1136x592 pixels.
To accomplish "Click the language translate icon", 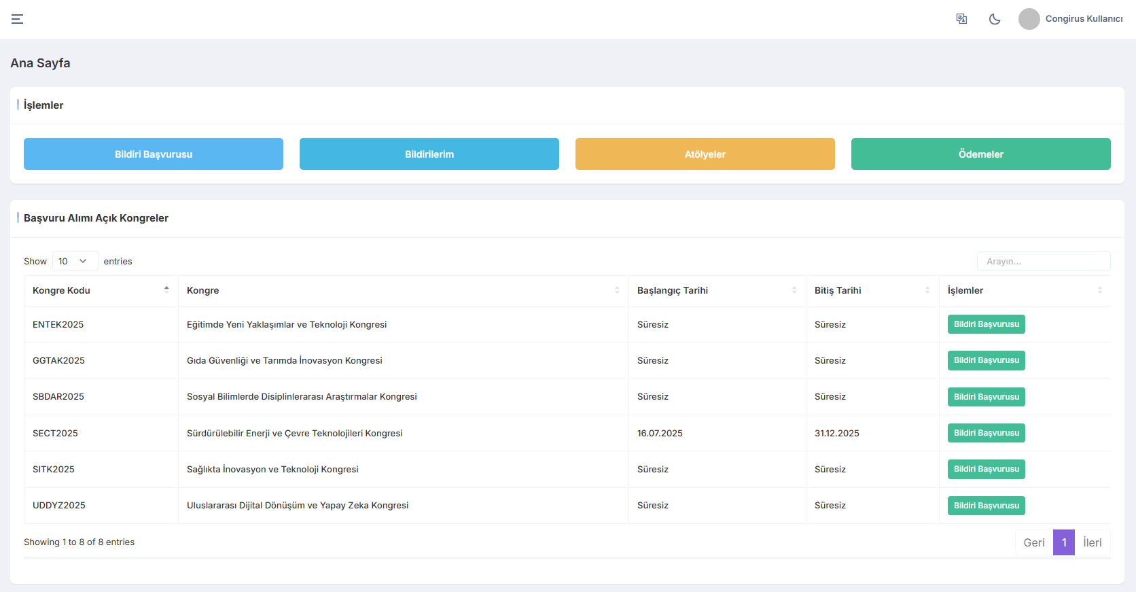I will pyautogui.click(x=961, y=19).
